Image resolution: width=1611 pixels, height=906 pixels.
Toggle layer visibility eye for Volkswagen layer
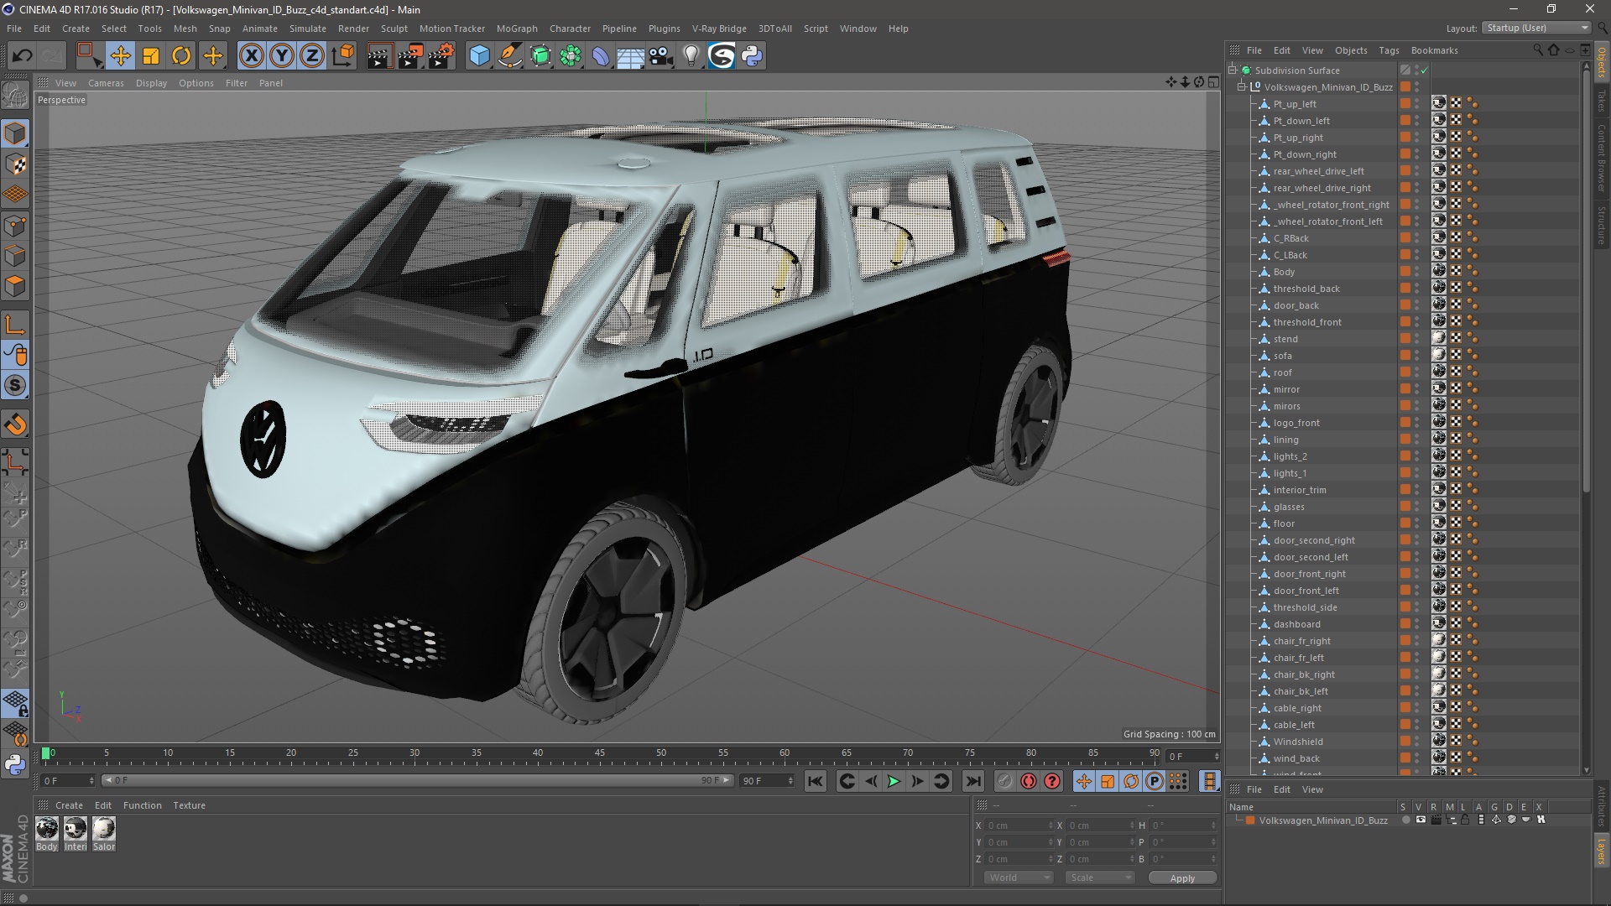click(1420, 820)
